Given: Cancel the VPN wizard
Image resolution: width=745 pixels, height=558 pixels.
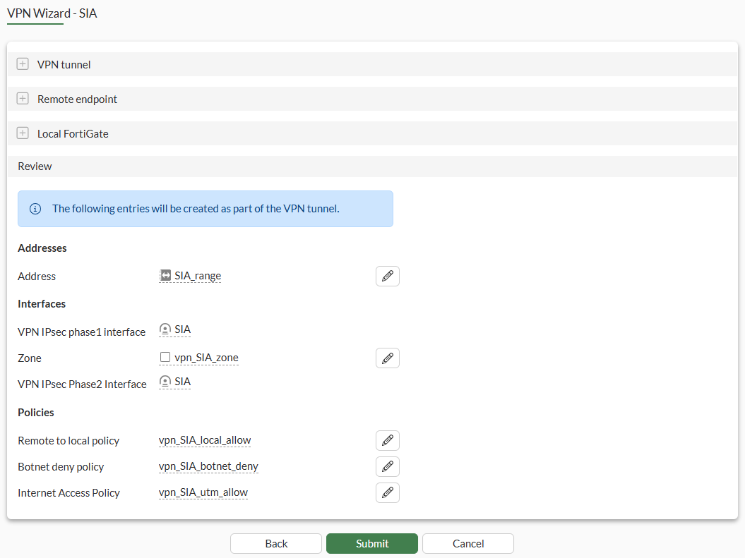Looking at the screenshot, I should pyautogui.click(x=468, y=544).
